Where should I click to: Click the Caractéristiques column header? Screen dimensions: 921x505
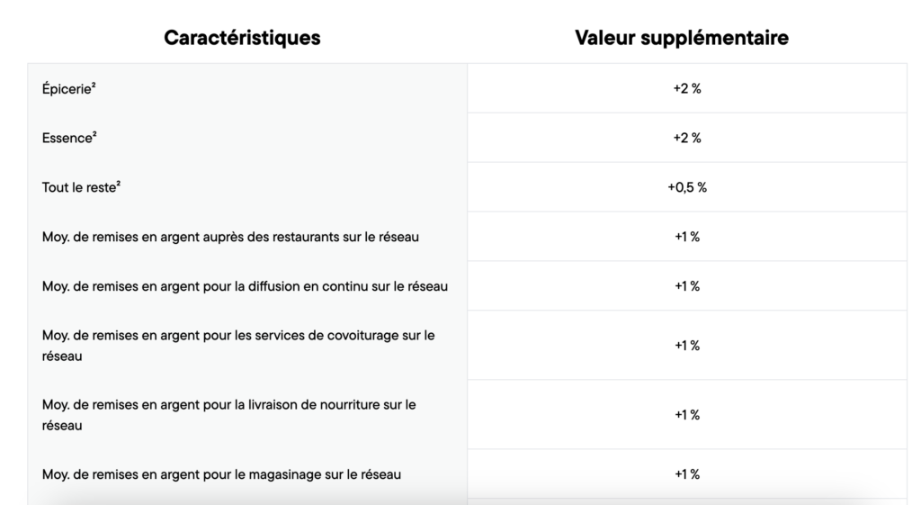242,38
